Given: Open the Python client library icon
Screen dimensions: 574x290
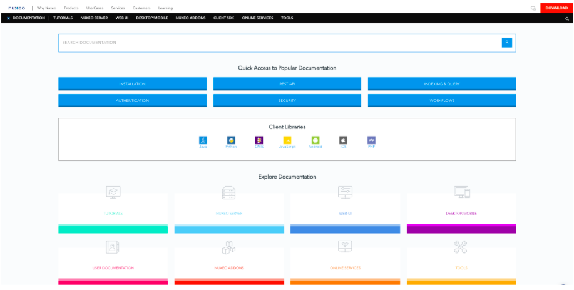Looking at the screenshot, I should [x=231, y=140].
